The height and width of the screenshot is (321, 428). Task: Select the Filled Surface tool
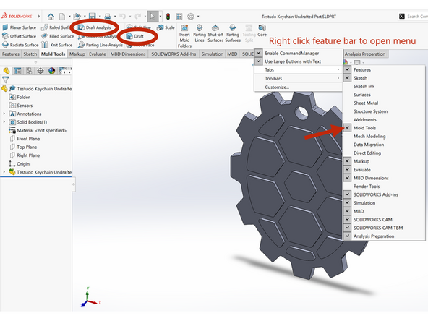pyautogui.click(x=58, y=36)
